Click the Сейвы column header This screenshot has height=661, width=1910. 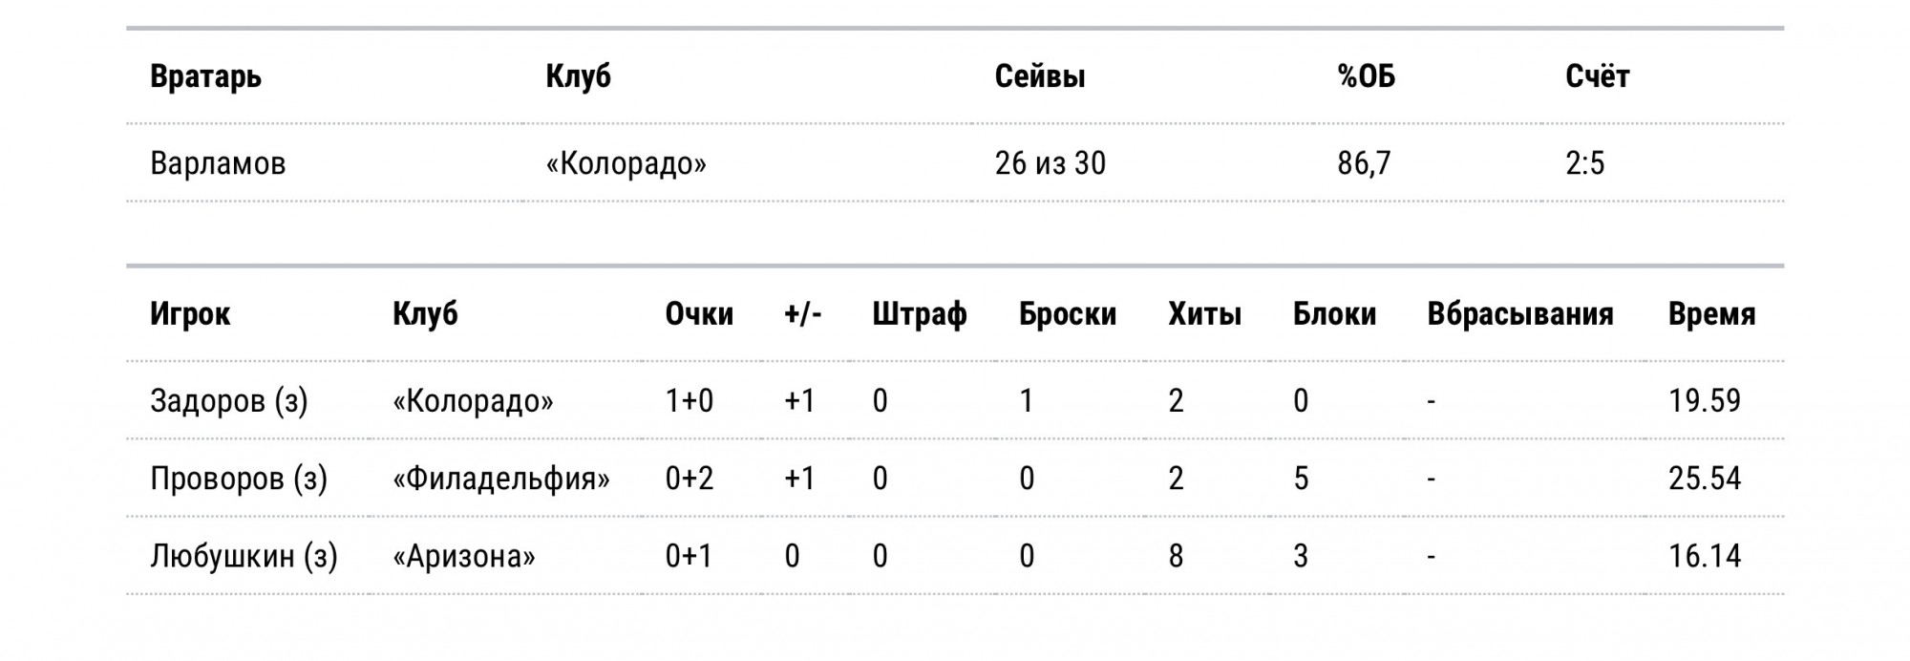(1039, 76)
